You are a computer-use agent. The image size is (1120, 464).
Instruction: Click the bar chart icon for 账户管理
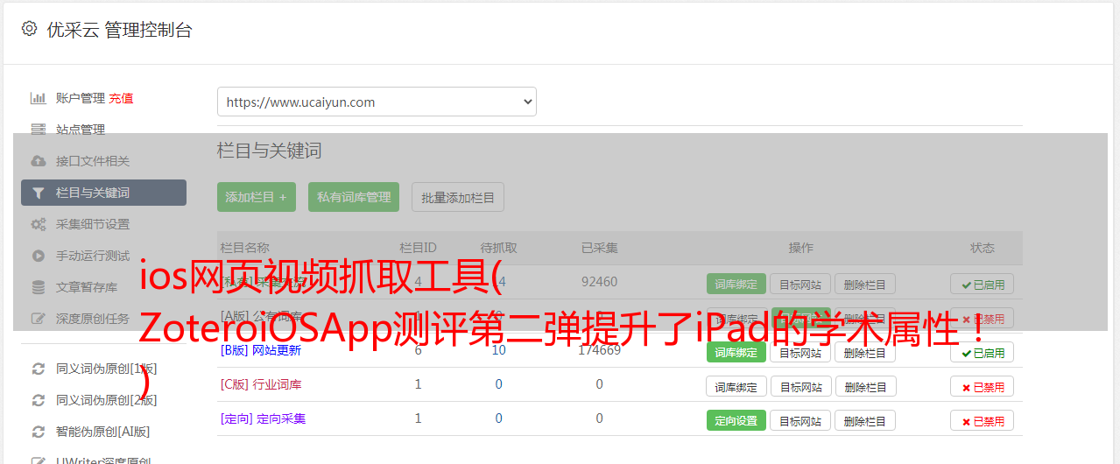[38, 98]
